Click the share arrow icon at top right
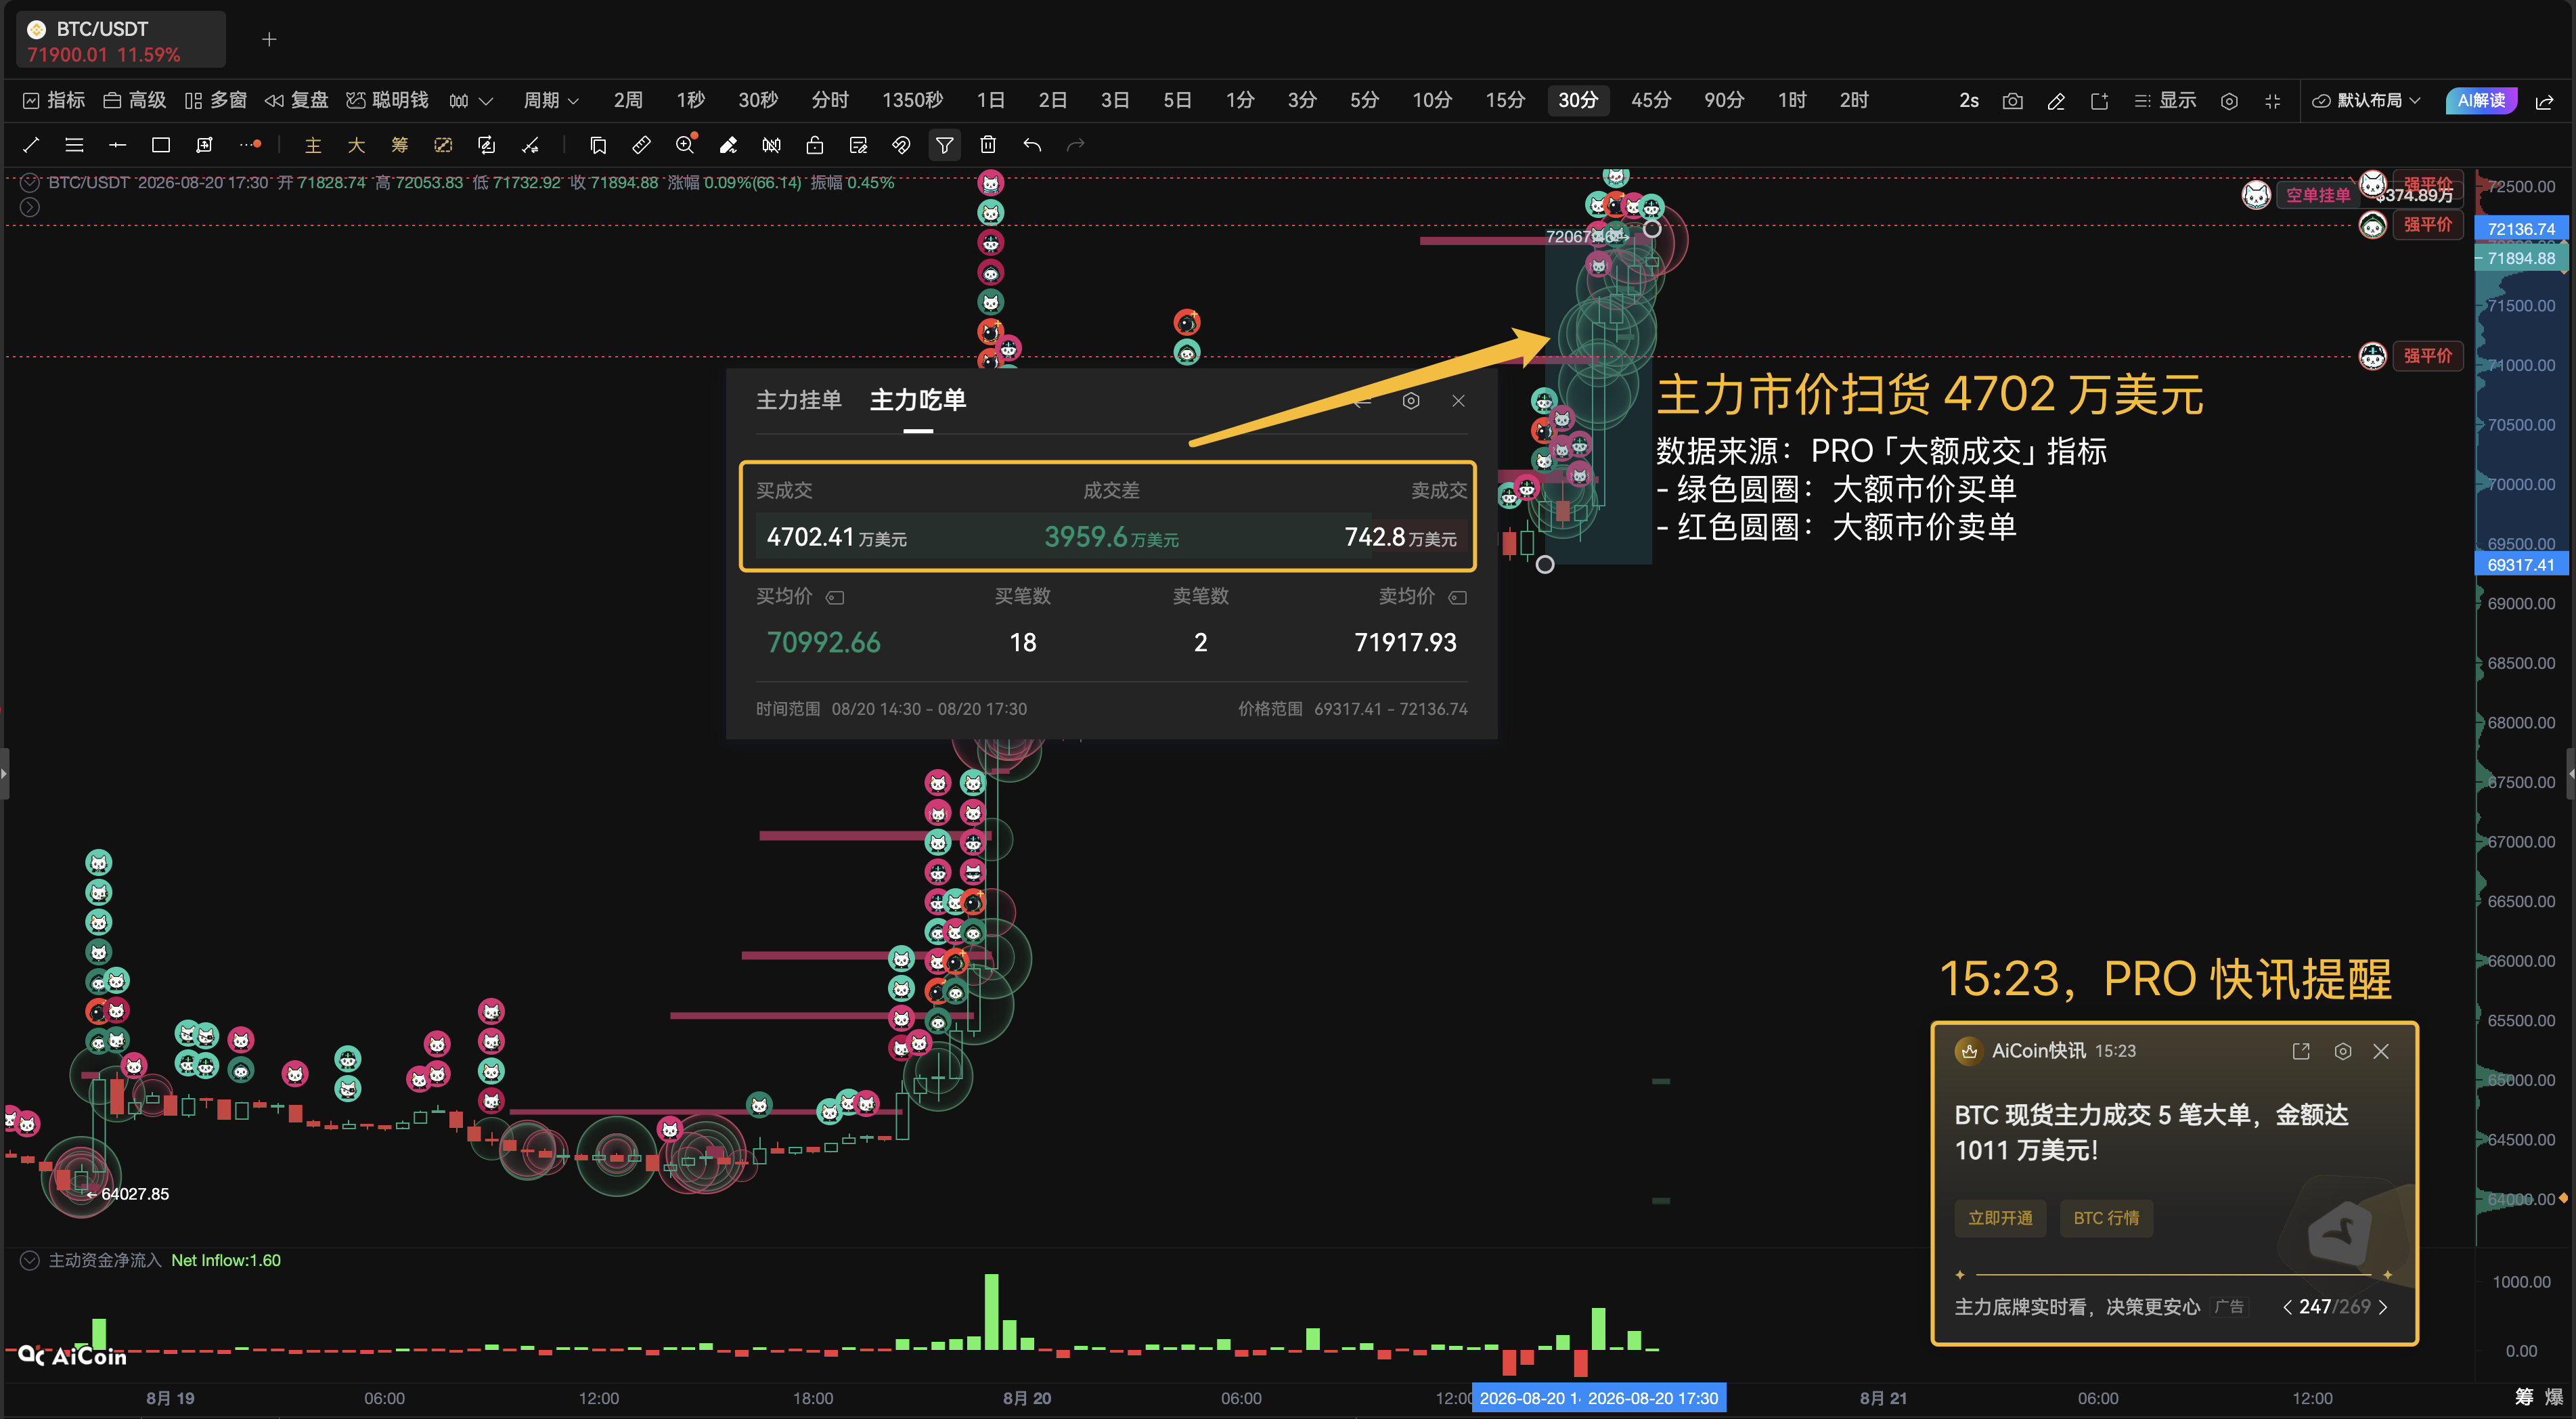The width and height of the screenshot is (2576, 1419). coord(2545,101)
